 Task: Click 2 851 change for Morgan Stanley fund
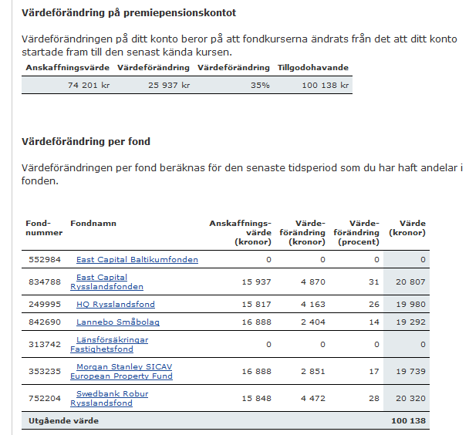pyautogui.click(x=313, y=371)
